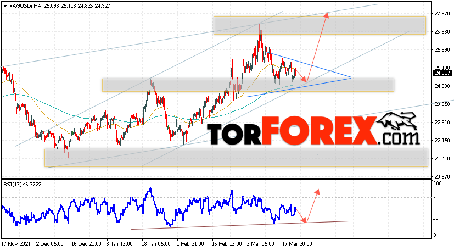Viewport: 454px width, 250px height.
Task: Select the 25.890 price axis label
Action: pos(442,50)
